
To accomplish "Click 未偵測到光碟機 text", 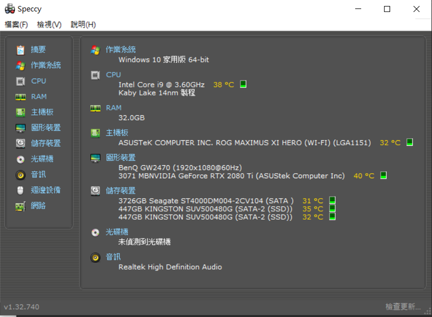I will pyautogui.click(x=145, y=242).
